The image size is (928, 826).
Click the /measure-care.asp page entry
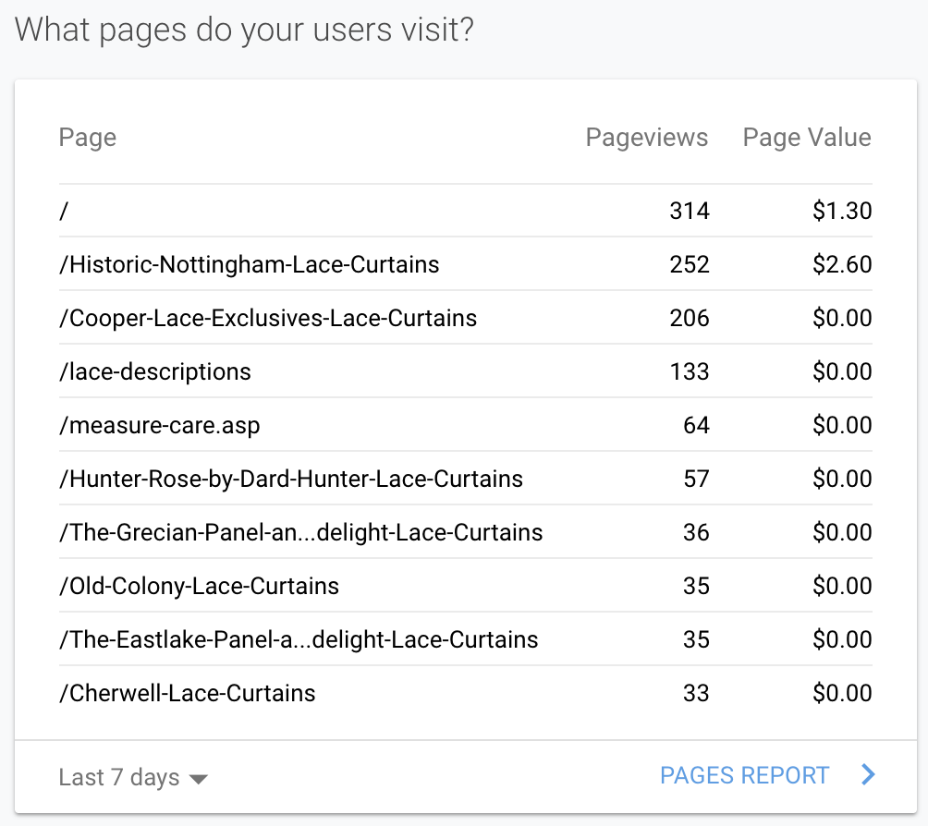[159, 425]
